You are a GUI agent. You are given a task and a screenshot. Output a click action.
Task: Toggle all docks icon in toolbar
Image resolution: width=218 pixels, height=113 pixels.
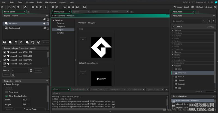(x=77, y=7)
